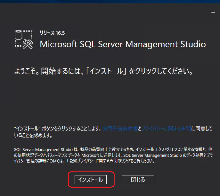This screenshot has height=196, width=220.
Task: Click the Microsoft SQL Server Management Studio title
Action: 123,44
